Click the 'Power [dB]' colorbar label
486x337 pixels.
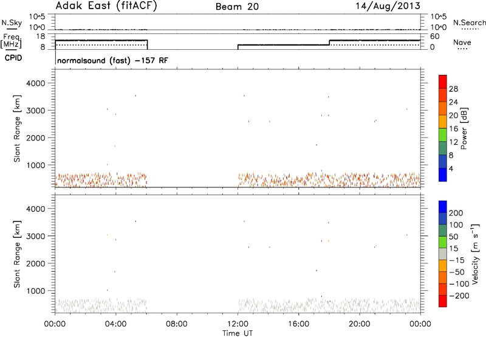tap(464, 128)
